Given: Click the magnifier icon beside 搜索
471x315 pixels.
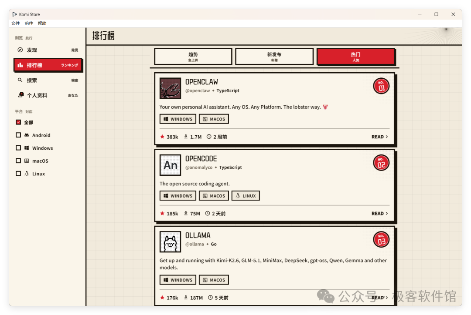Looking at the screenshot, I should (x=20, y=80).
